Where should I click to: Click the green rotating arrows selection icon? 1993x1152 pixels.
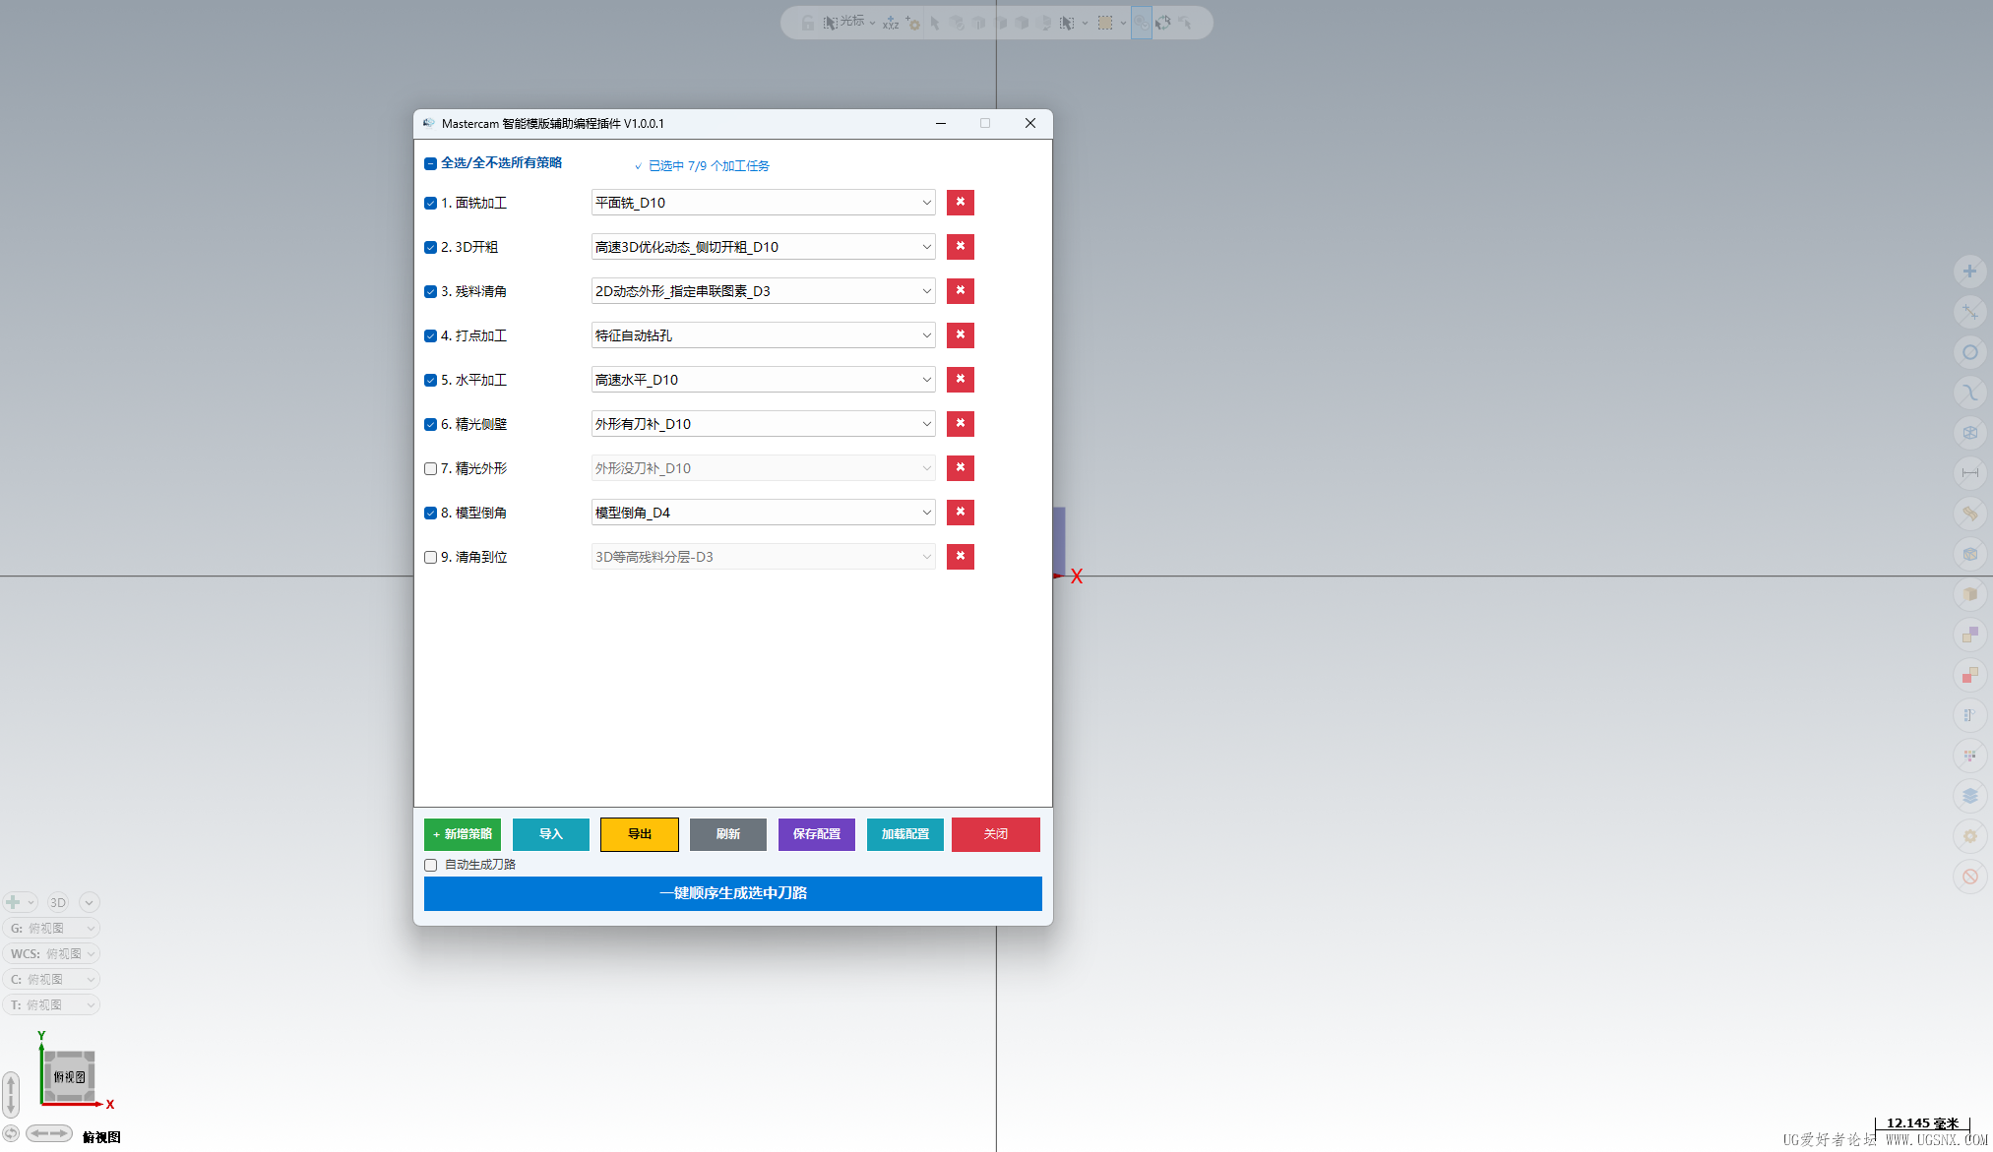pyautogui.click(x=1162, y=23)
